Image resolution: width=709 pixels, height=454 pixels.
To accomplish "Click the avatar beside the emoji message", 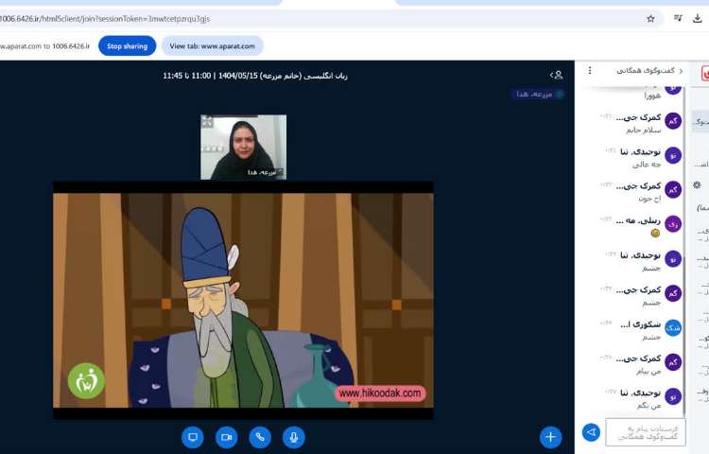I will coord(673,224).
